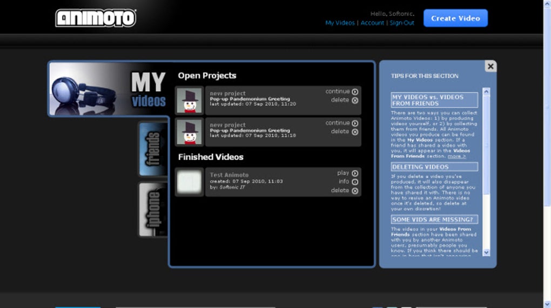The width and height of the screenshot is (551, 308).
Task: Click 'MY VIDEOS vs. VIDEOS FROM FRIENDS' heading
Action: pos(434,100)
